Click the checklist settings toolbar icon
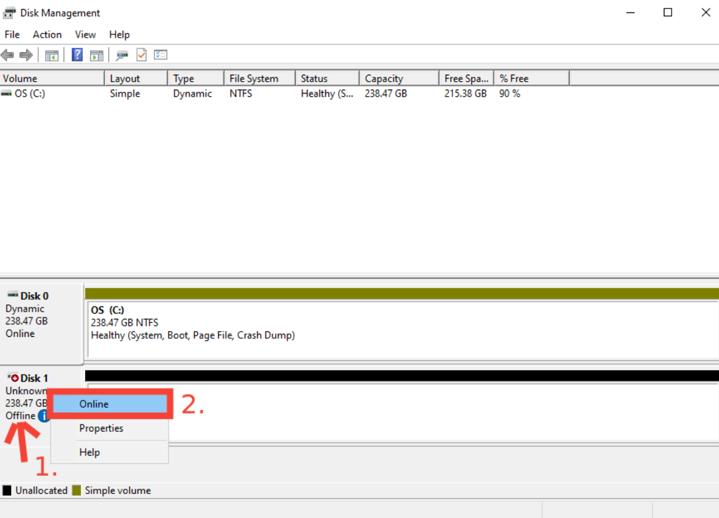 (x=160, y=55)
